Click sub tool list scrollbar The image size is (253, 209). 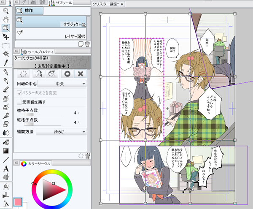coord(89,28)
